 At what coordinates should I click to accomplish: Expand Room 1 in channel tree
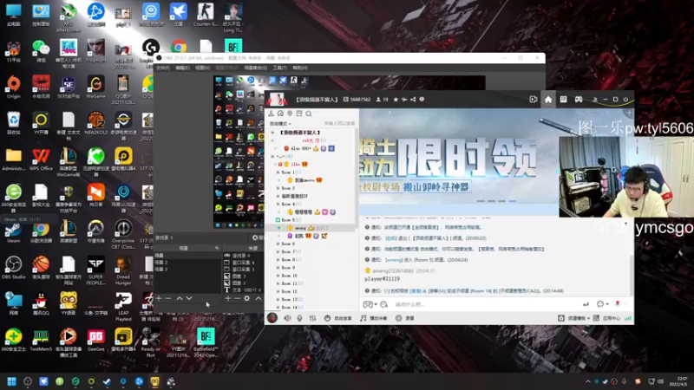278,172
